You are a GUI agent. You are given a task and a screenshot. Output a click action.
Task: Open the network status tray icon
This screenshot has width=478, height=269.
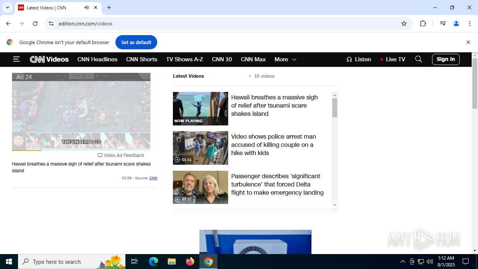pos(421,262)
